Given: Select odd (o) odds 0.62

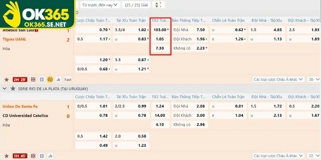Looking at the screenshot, I should (x=228, y=30).
